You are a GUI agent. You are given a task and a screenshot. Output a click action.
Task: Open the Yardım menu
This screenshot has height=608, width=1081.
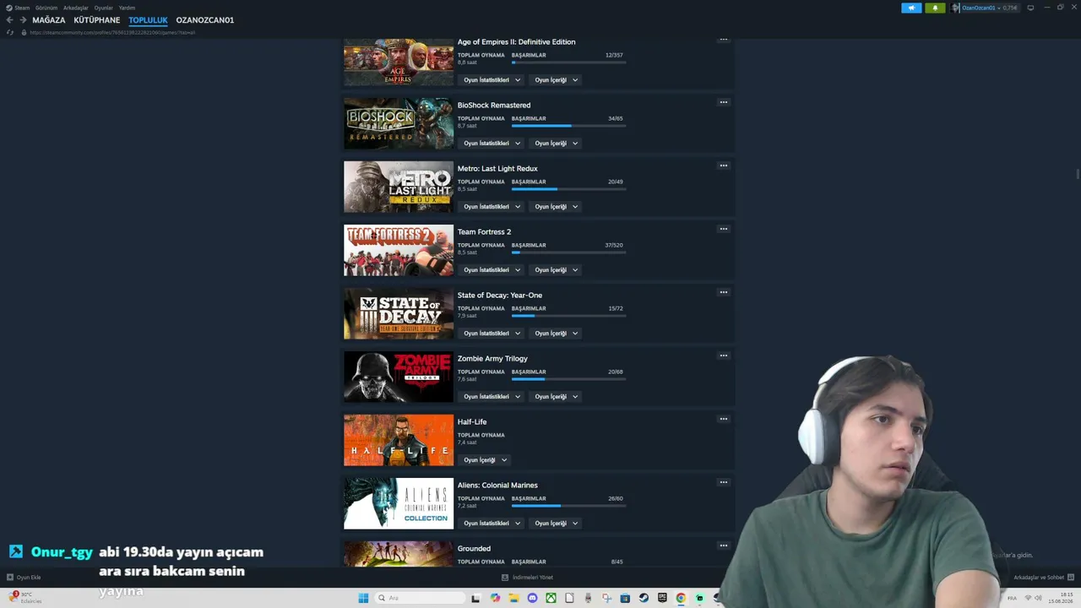point(127,8)
